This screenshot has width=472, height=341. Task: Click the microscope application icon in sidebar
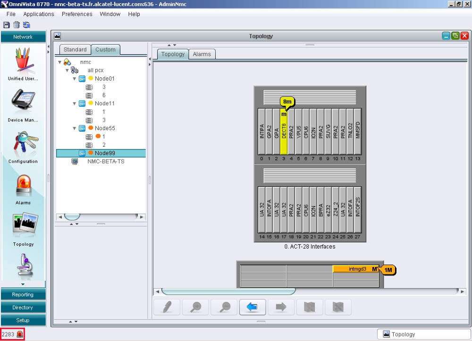[x=25, y=265]
